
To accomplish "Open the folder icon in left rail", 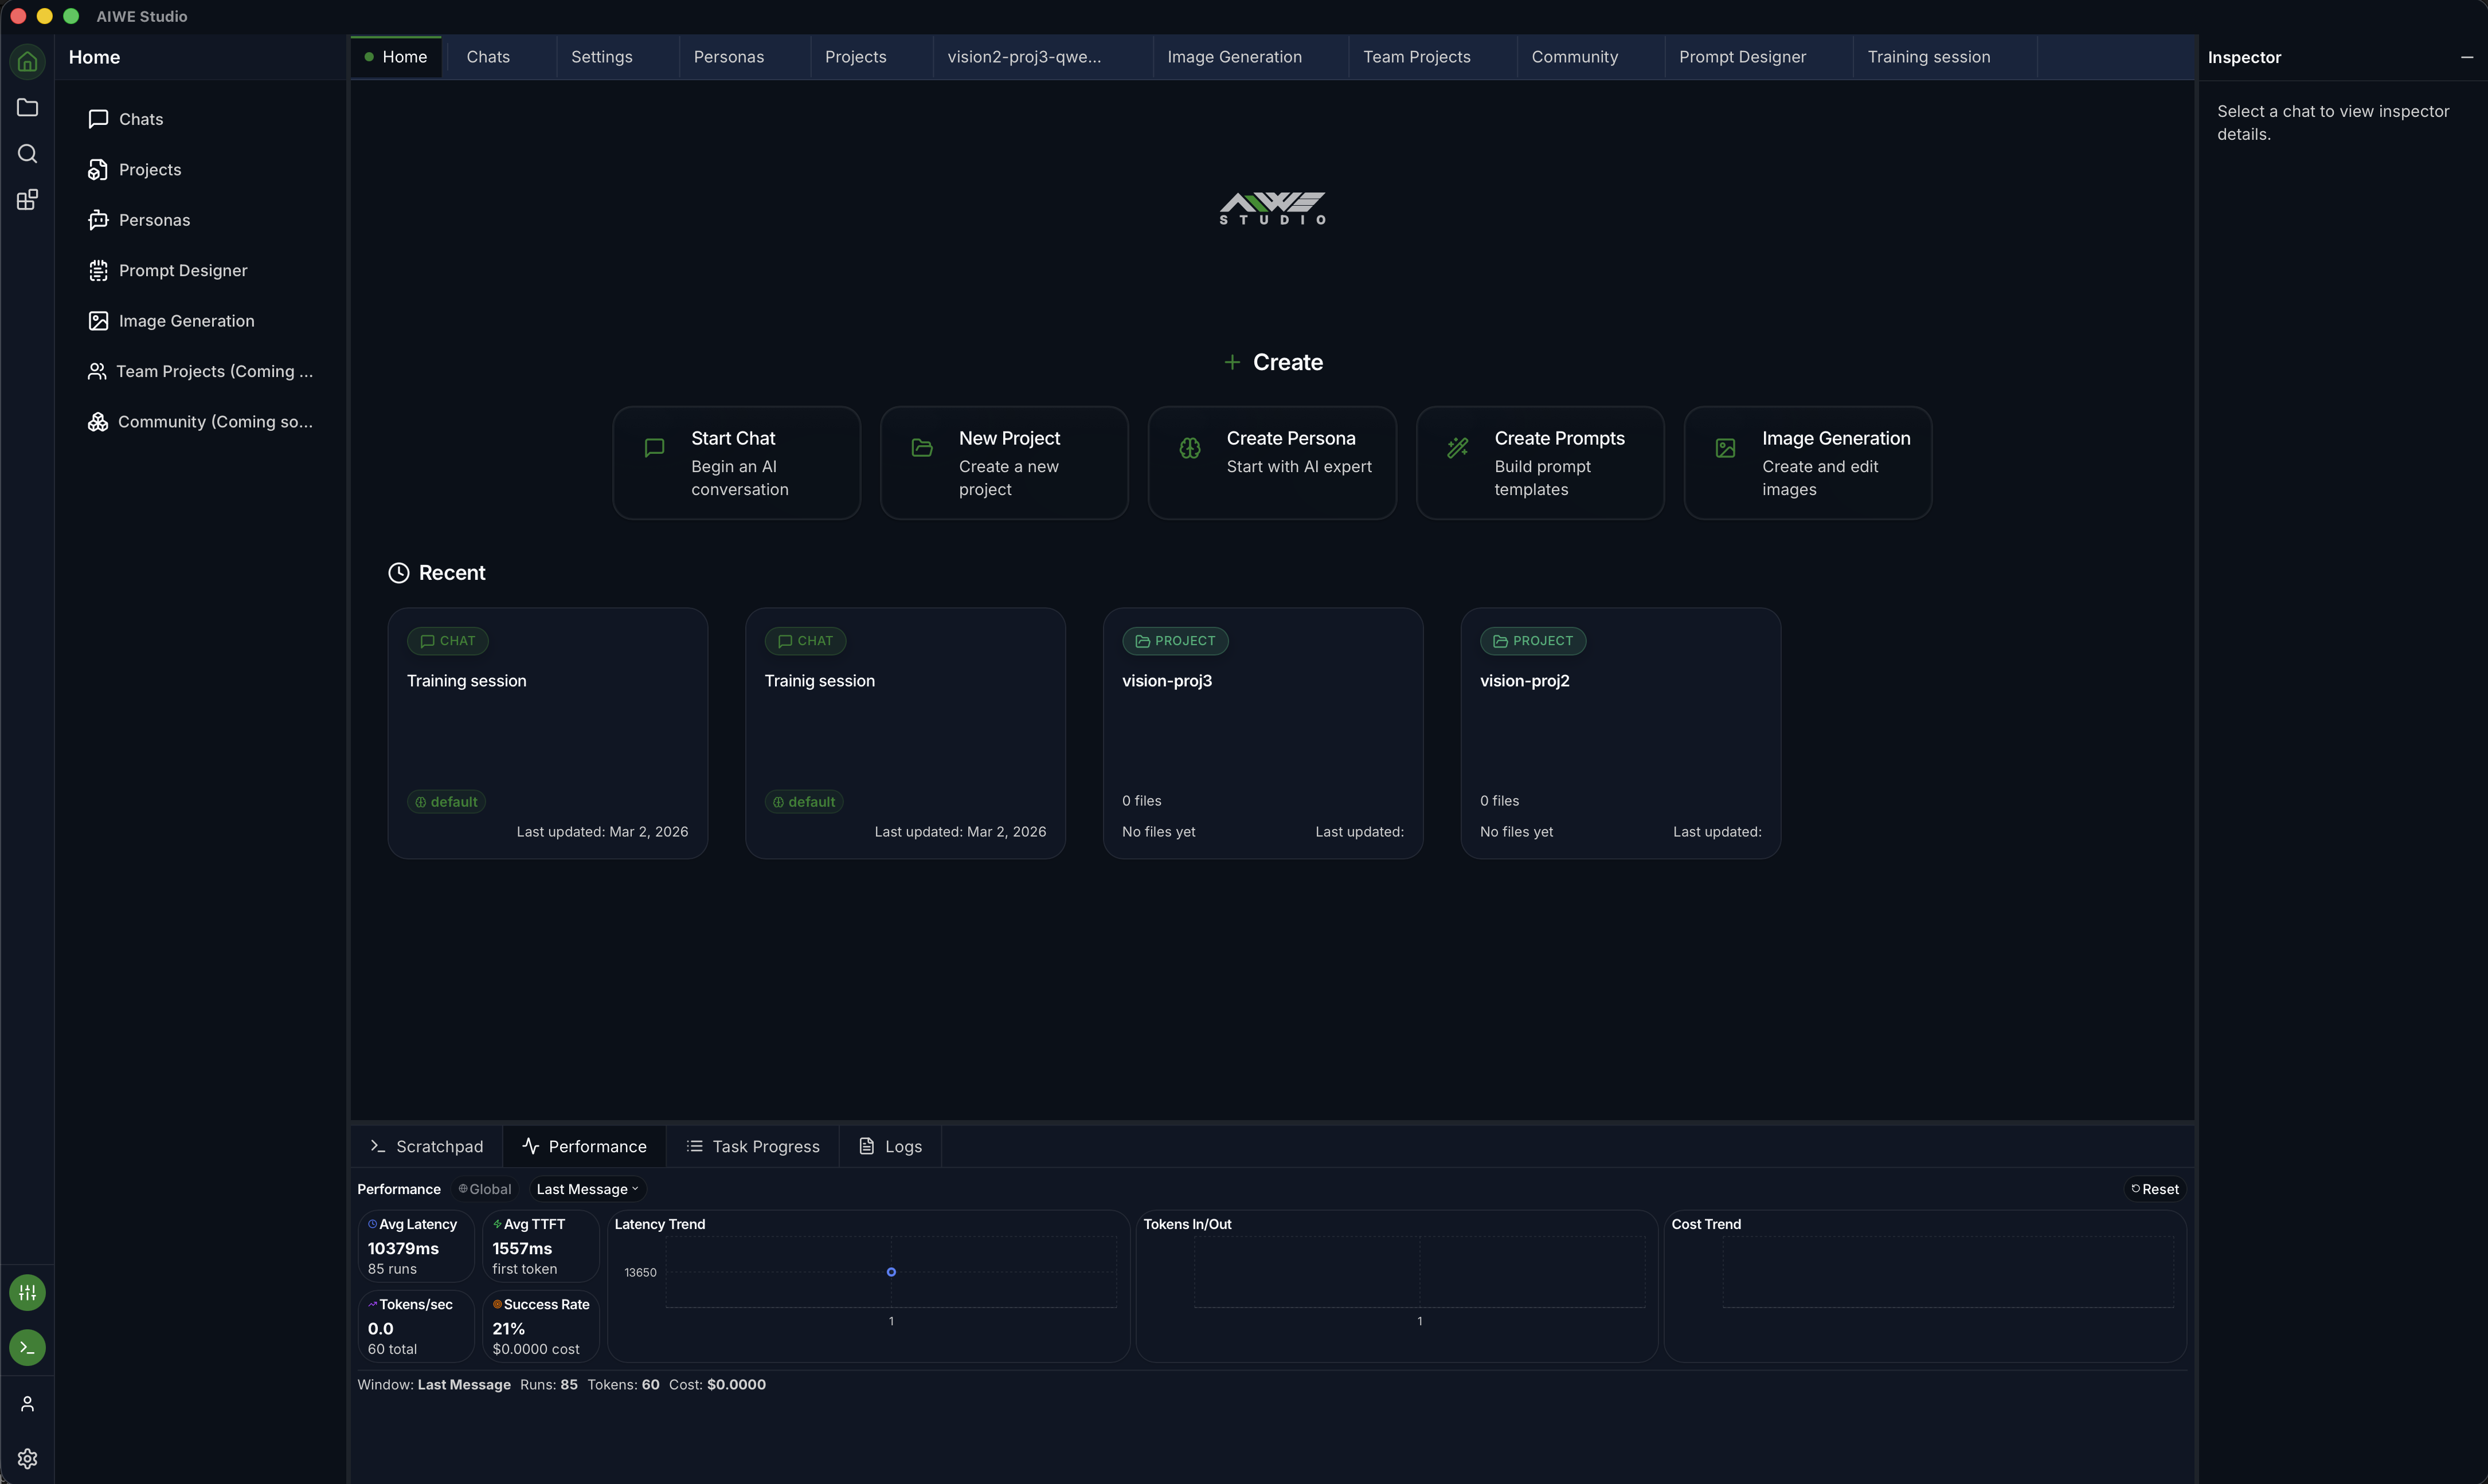I will point(27,107).
